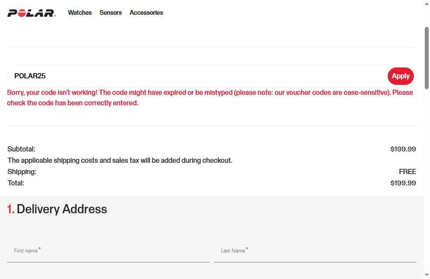Click the Total $199.99 amount
This screenshot has height=279, width=430.
pos(403,183)
